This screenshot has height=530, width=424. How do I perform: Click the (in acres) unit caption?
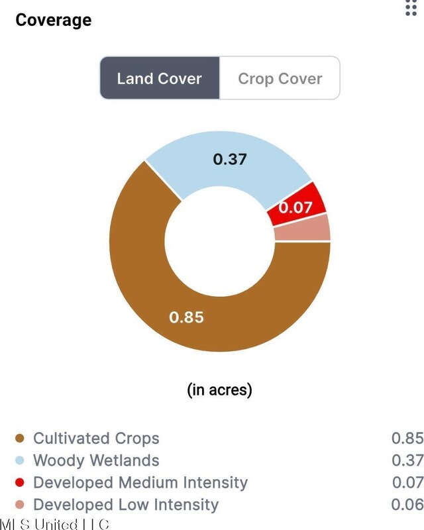[220, 390]
